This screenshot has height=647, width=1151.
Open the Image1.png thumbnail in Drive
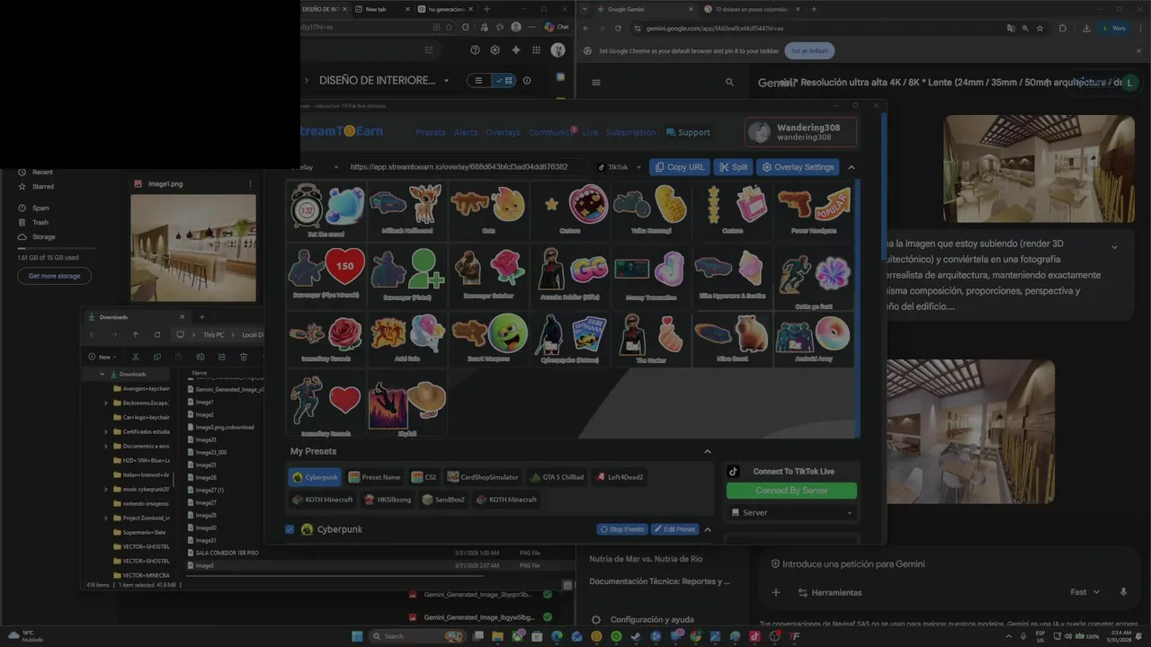(193, 248)
